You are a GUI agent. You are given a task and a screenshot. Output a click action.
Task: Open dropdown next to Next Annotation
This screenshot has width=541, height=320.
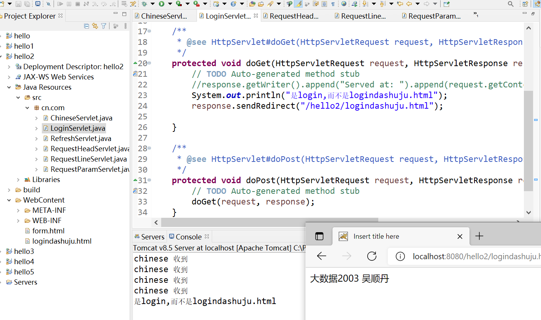pyautogui.click(x=374, y=4)
